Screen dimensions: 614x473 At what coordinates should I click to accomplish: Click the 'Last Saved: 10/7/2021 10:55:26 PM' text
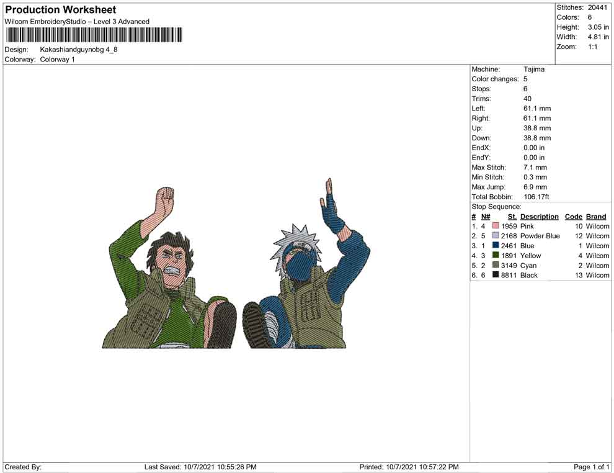[200, 467]
